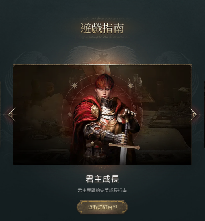The width and height of the screenshot is (205, 221).
Task: Click the 君主成長 title text
Action: click(102, 179)
